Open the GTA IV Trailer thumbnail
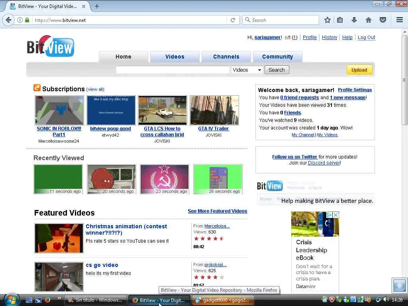The width and height of the screenshot is (408, 306). 214,110
